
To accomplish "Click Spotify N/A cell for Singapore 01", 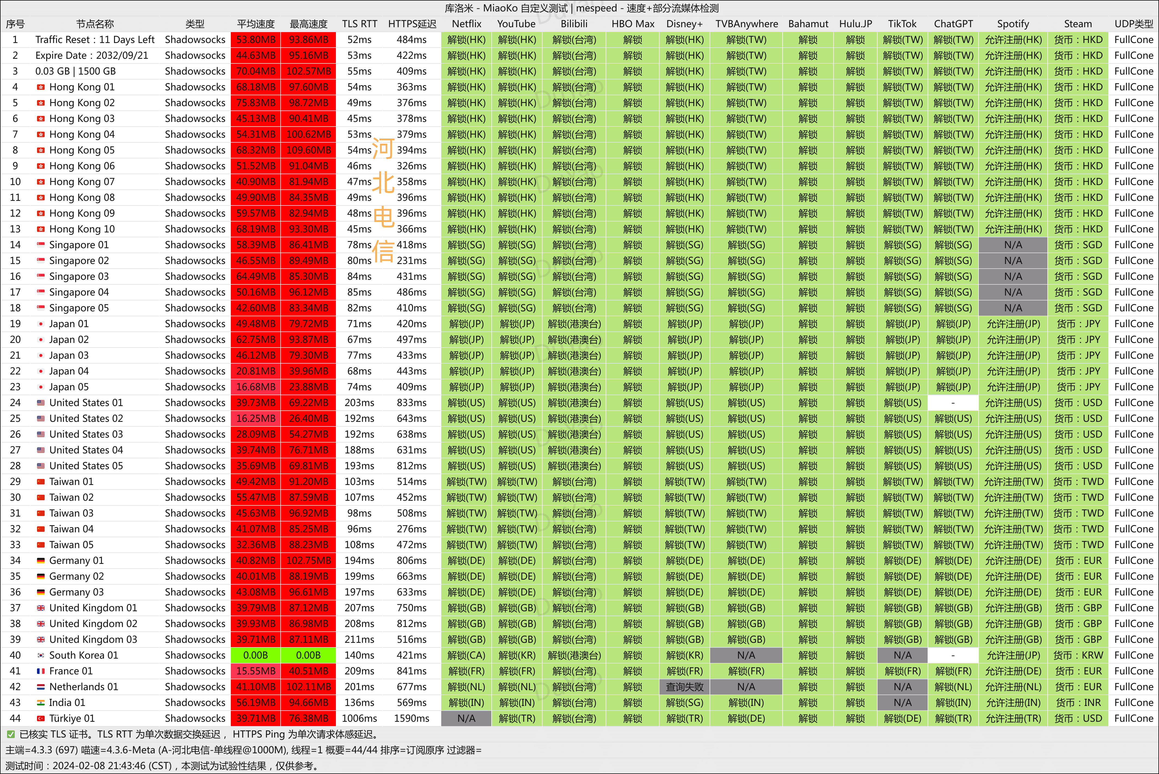I will click(1013, 245).
